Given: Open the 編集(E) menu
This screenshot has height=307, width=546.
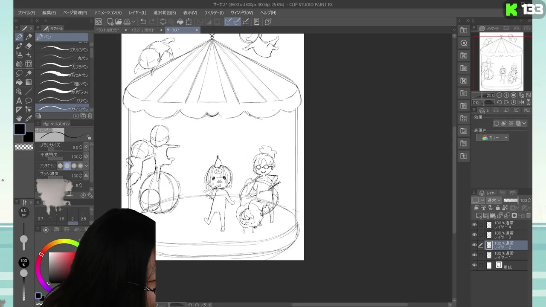Looking at the screenshot, I should [x=49, y=13].
